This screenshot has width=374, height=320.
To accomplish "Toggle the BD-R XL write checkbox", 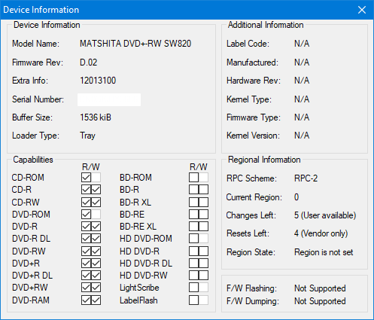I will click(x=204, y=202).
